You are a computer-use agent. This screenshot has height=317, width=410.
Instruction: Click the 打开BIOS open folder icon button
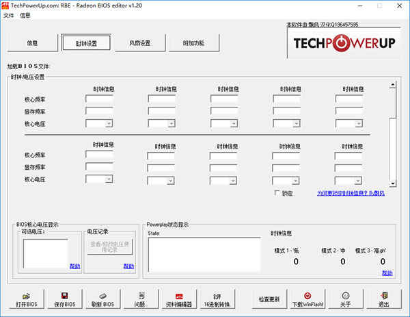(x=27, y=299)
